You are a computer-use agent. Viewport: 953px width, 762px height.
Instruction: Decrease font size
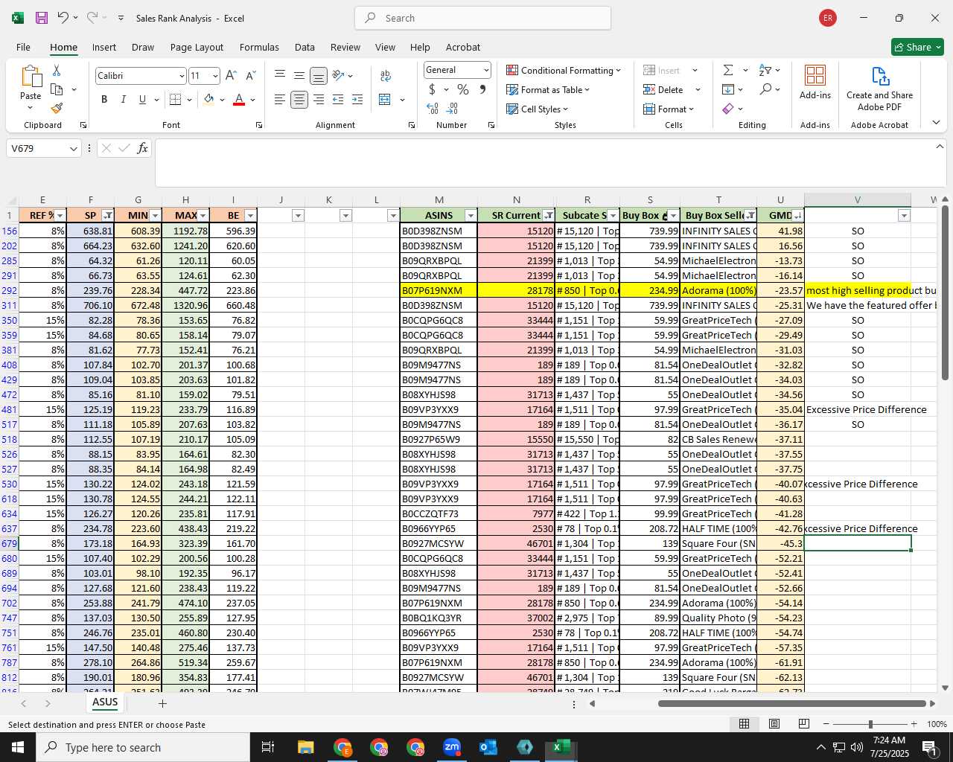250,76
